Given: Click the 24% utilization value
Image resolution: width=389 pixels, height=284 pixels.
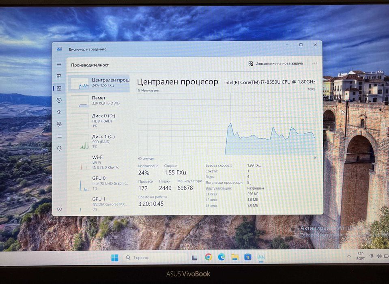Looking at the screenshot, I should tap(144, 173).
